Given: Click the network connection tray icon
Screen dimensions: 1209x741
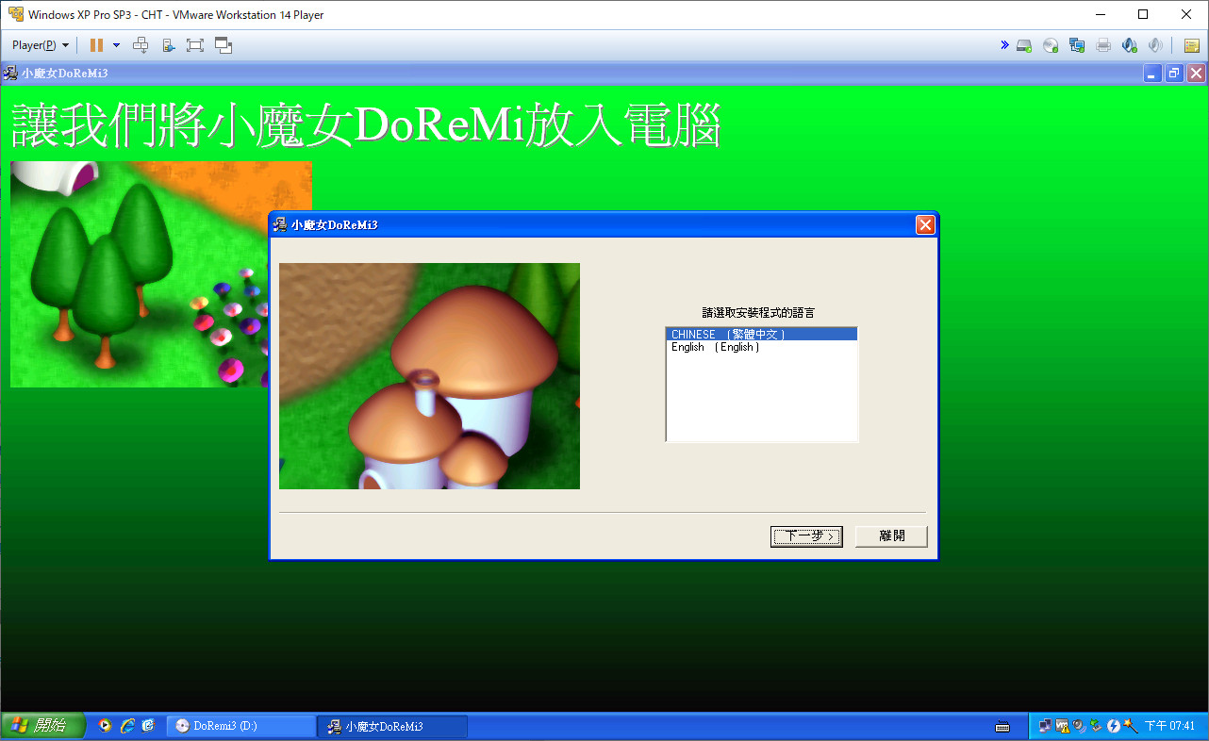Looking at the screenshot, I should click(1045, 726).
